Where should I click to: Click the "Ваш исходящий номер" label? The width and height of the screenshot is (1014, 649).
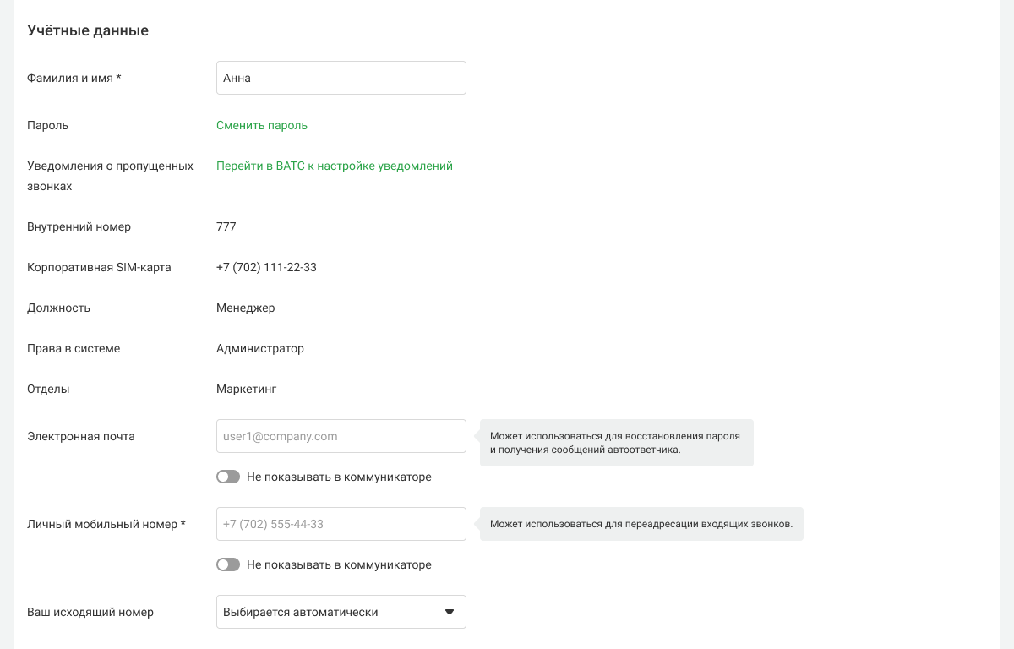point(90,612)
